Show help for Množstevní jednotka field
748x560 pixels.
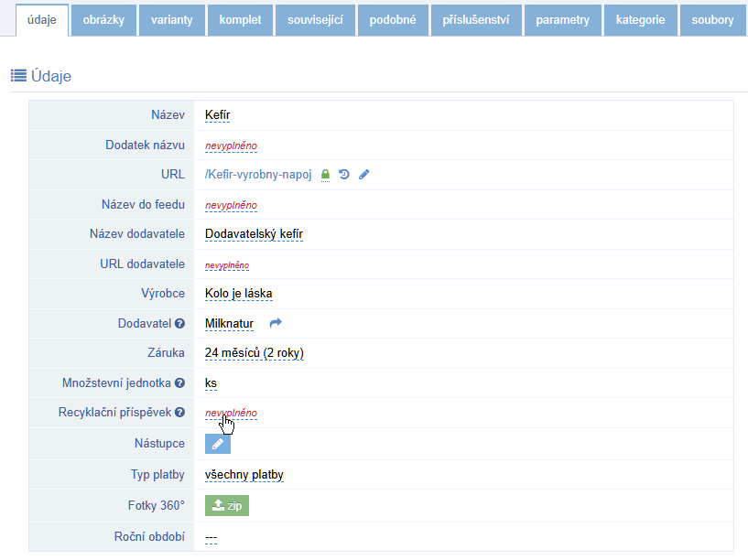click(180, 383)
